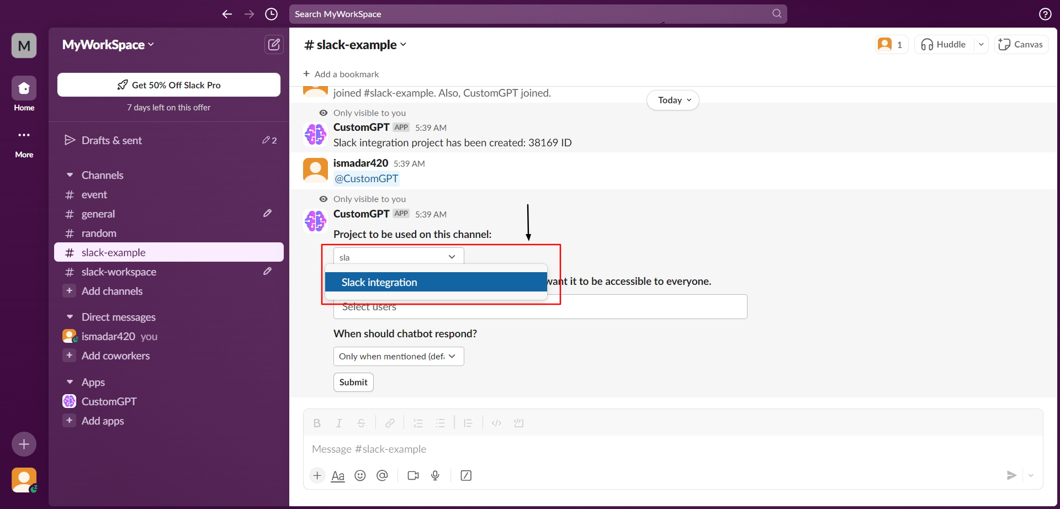Click Add coworkers
Image resolution: width=1060 pixels, height=509 pixels.
click(169, 356)
